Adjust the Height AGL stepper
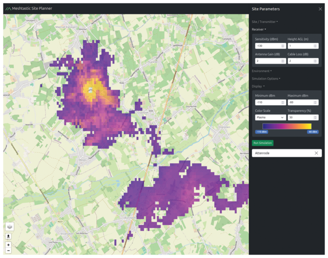Image resolution: width=328 pixels, height=258 pixels. point(316,45)
